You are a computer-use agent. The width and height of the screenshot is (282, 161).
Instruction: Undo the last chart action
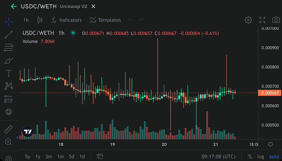[x=131, y=20]
